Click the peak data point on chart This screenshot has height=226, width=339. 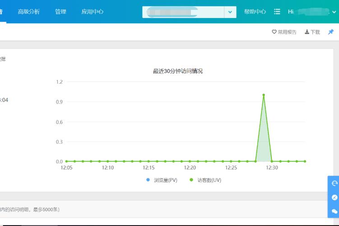(x=264, y=95)
